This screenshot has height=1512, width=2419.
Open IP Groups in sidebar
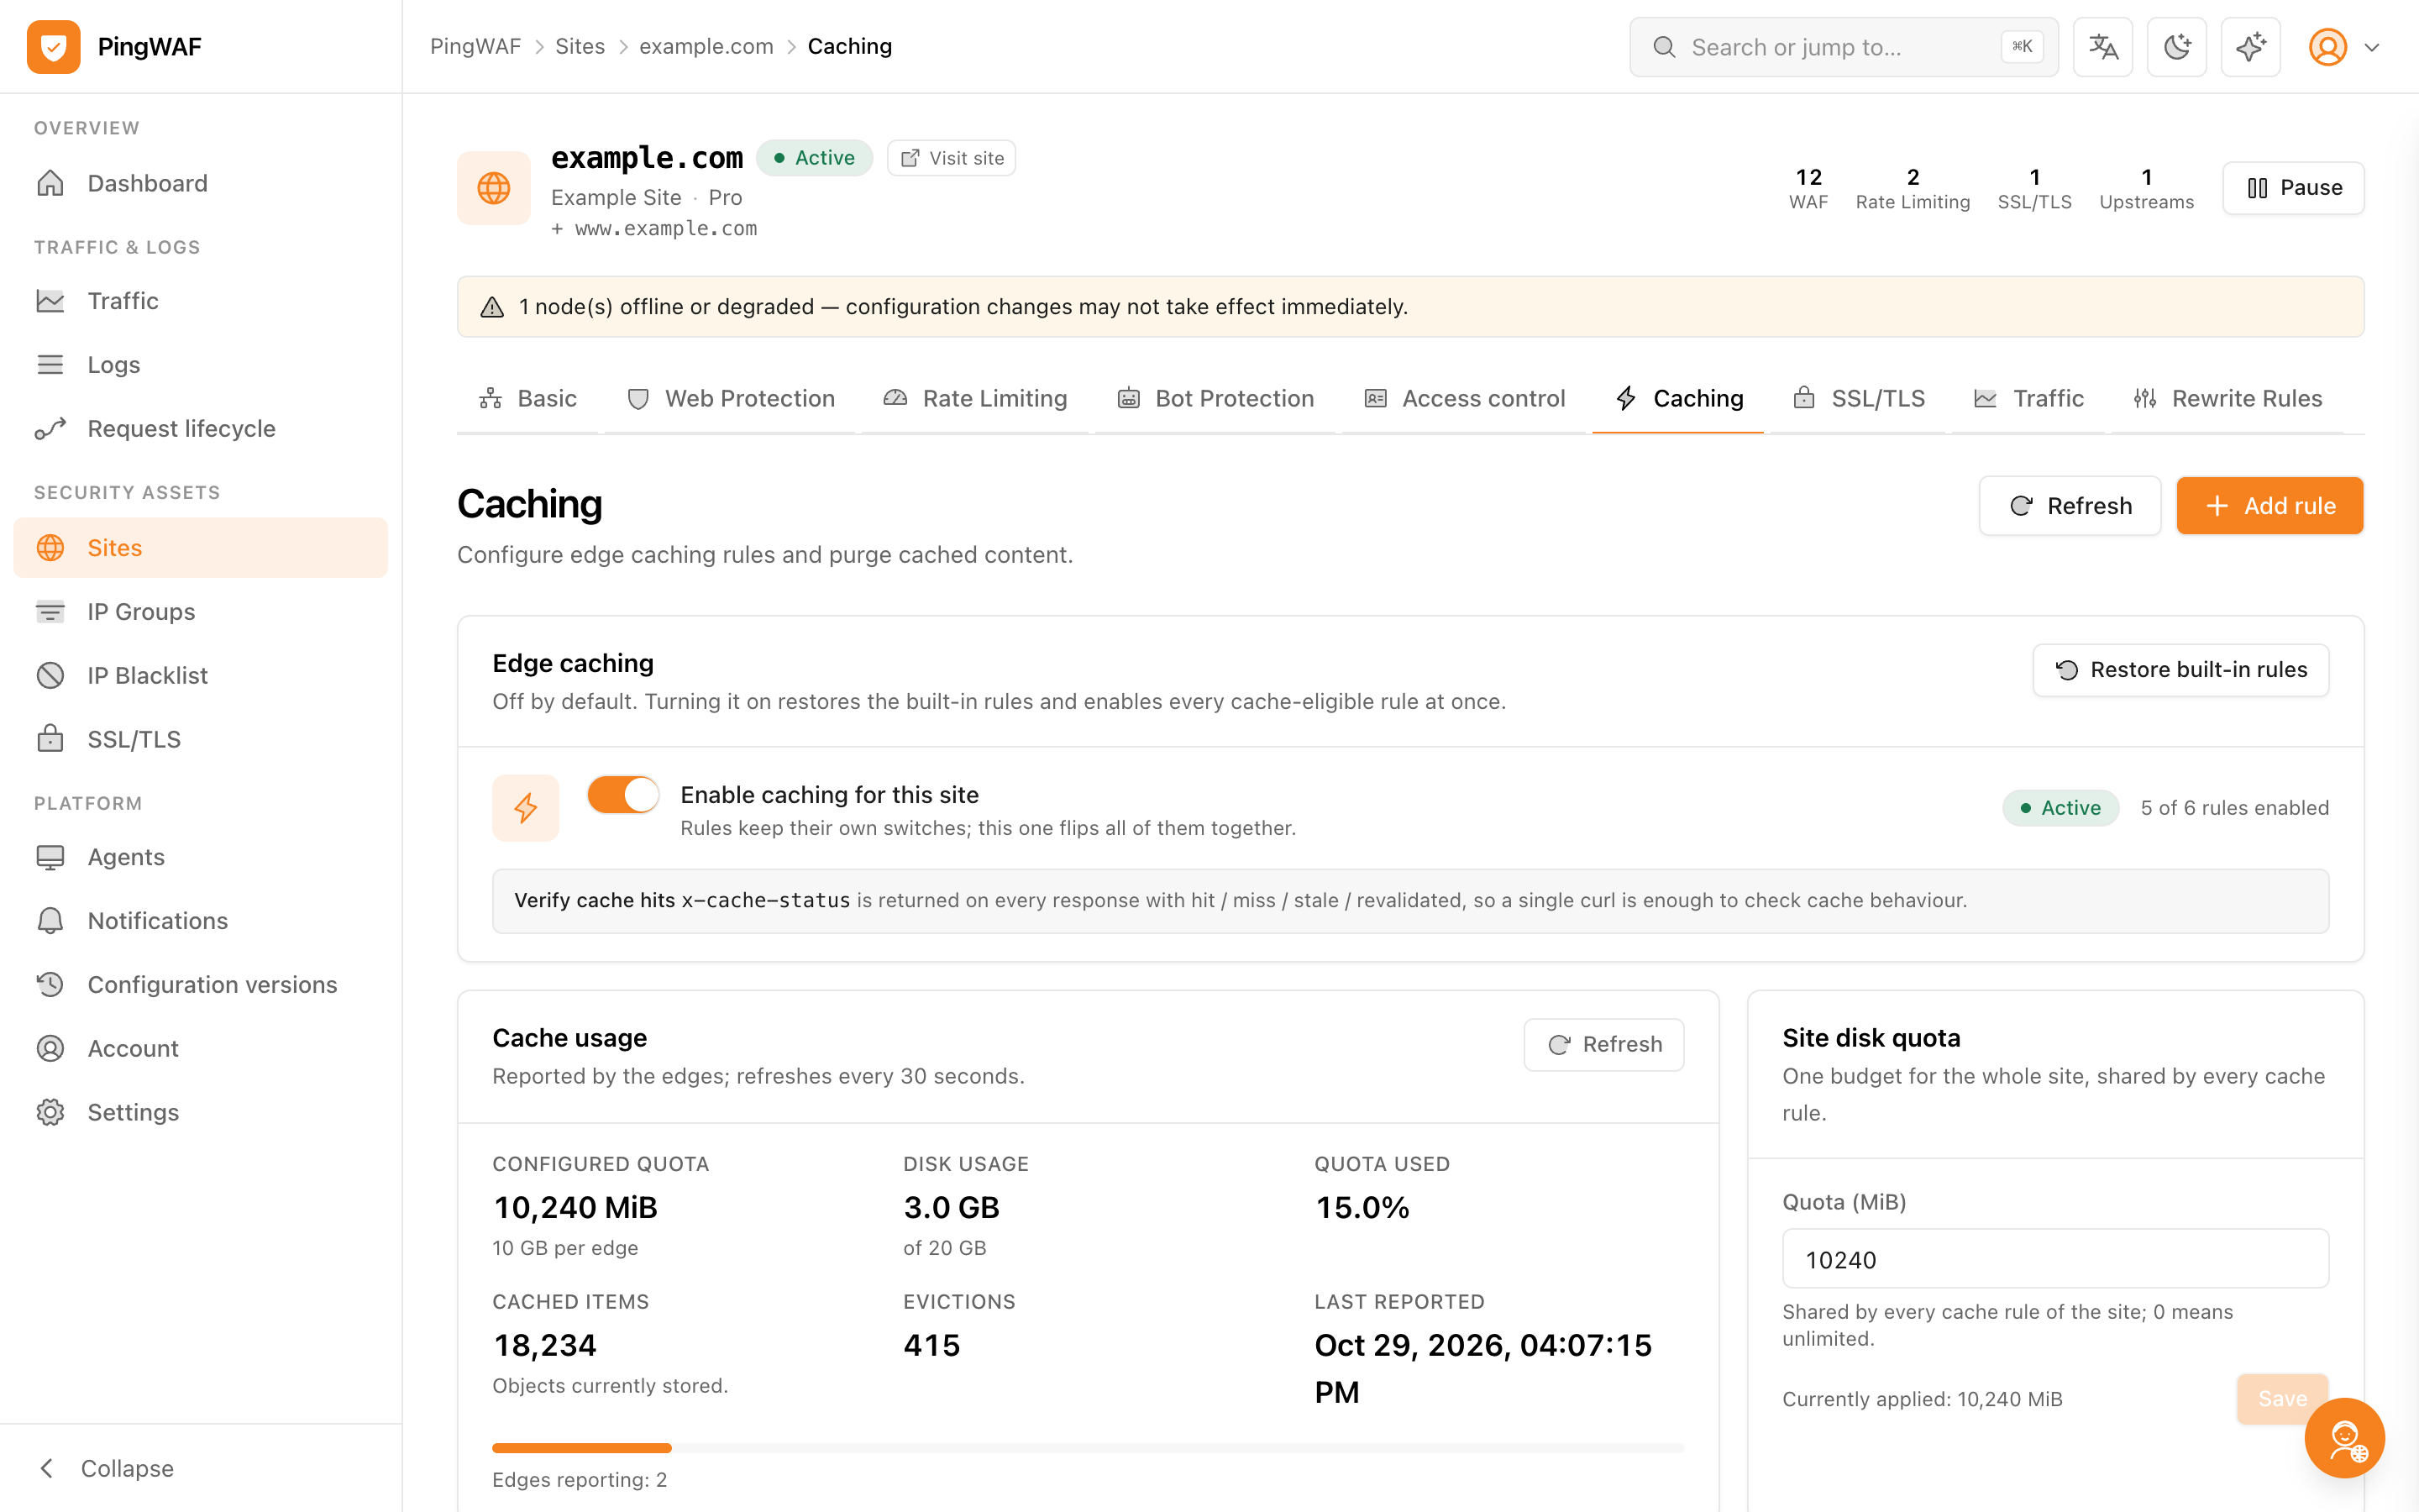click(201, 612)
